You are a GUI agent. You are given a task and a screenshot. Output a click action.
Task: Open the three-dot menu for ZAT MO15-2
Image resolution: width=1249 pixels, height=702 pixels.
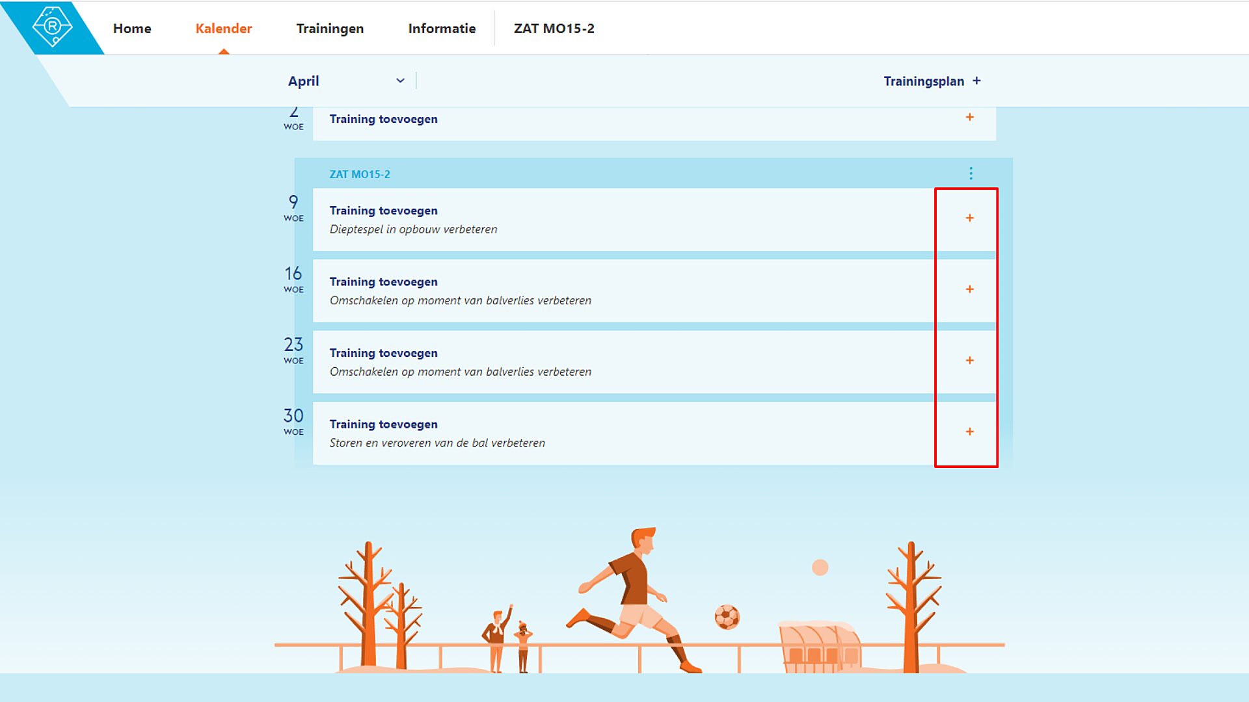(971, 174)
